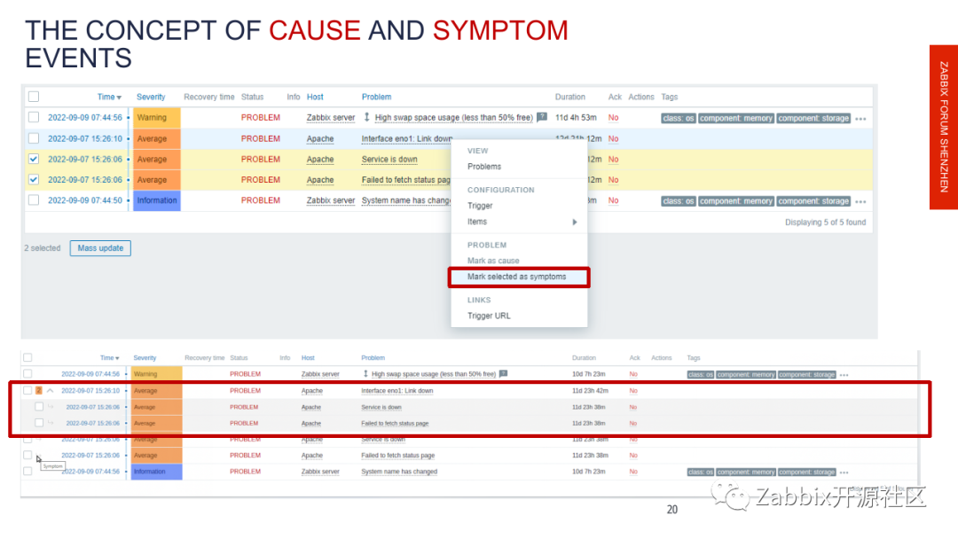This screenshot has height=539, width=958.
Task: Choose Trigger URL in context menu
Action: pos(489,316)
